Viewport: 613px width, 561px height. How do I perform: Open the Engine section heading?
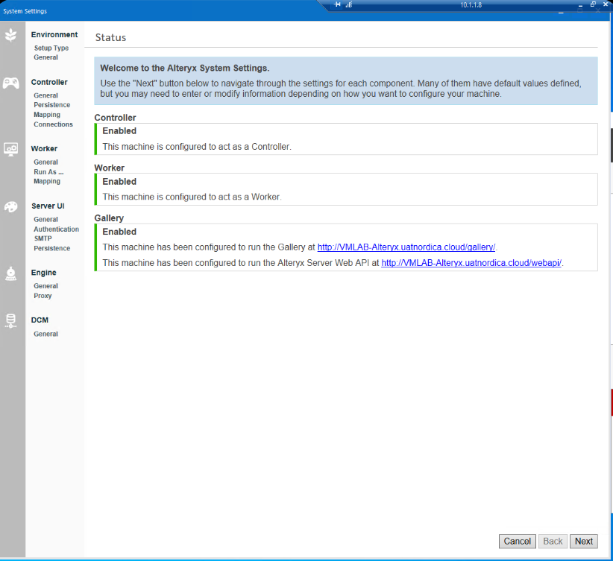(x=44, y=272)
